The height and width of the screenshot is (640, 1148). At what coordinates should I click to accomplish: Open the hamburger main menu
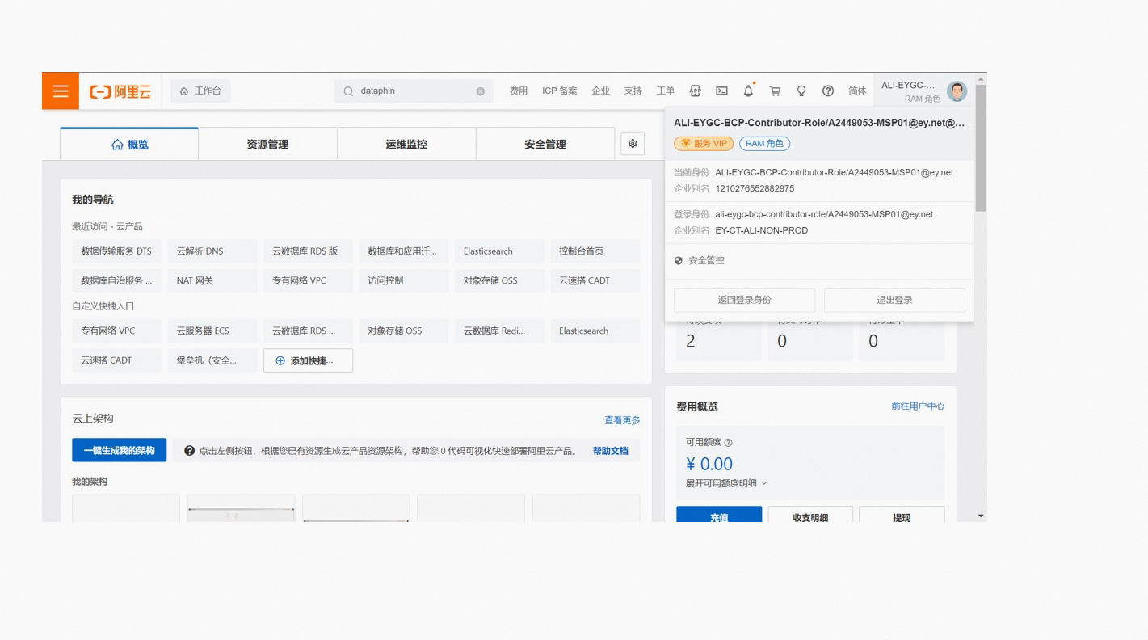(61, 91)
